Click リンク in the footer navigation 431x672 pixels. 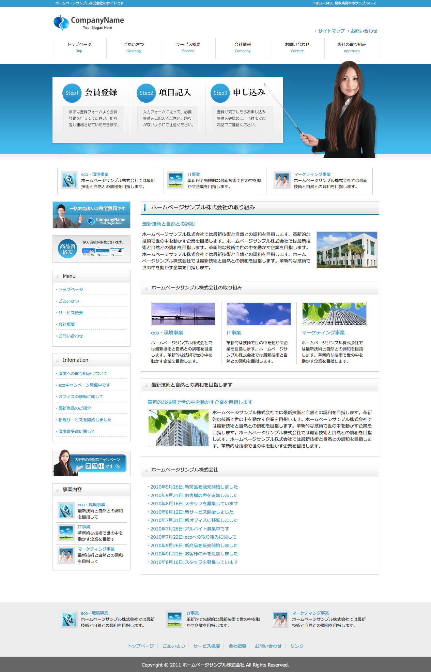[x=297, y=646]
